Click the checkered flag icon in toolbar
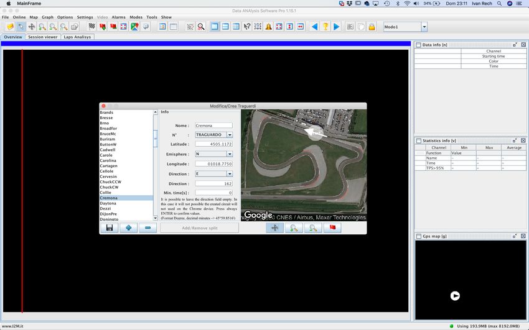 click(92, 27)
